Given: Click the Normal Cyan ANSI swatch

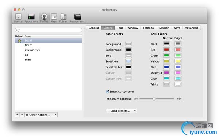Looking at the screenshot, I should click(166, 79).
